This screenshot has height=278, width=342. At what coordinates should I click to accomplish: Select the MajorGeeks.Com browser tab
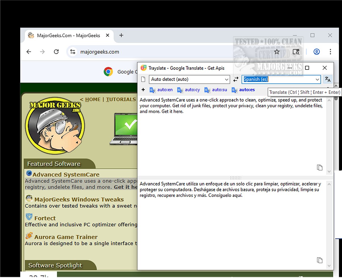click(x=69, y=35)
